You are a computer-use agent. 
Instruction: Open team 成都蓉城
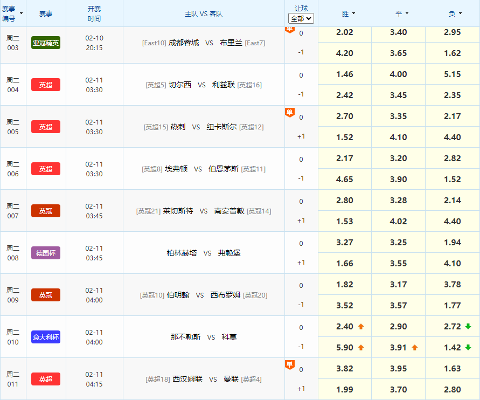184,43
